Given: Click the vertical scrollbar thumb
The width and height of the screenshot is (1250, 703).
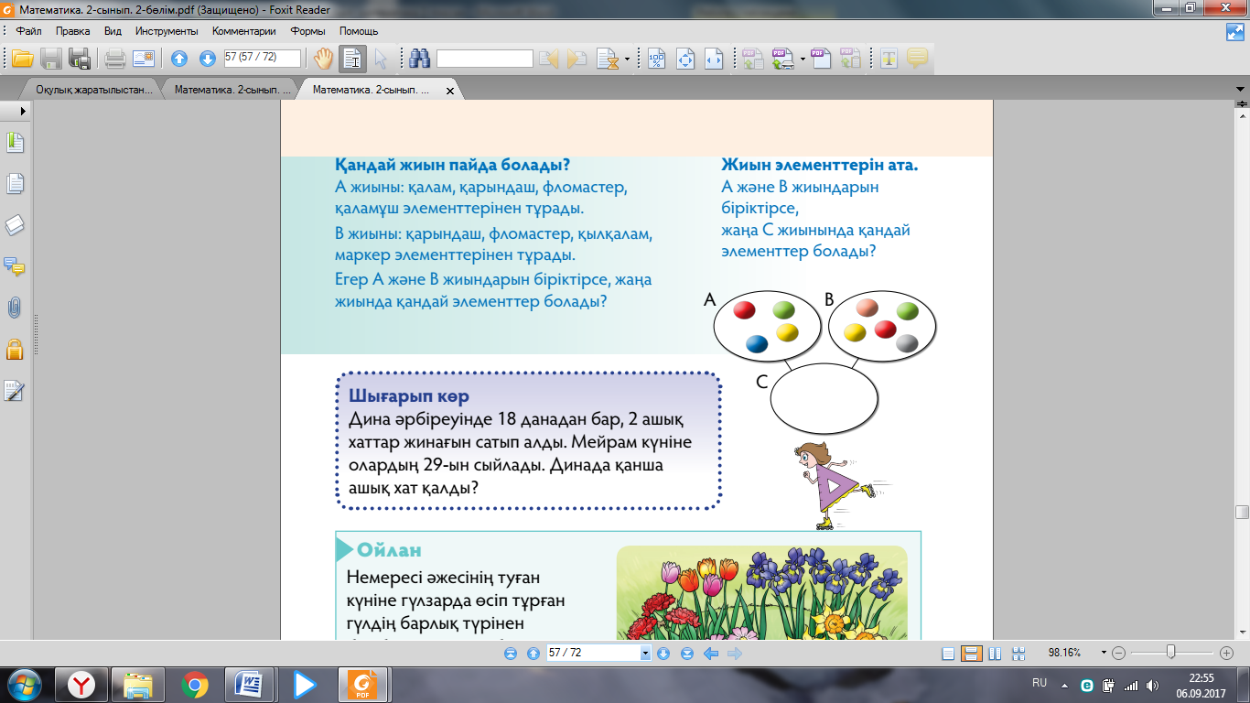Looking at the screenshot, I should pyautogui.click(x=1242, y=512).
